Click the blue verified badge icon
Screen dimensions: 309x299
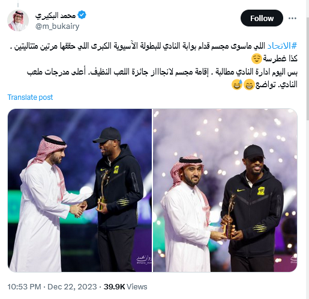(82, 15)
